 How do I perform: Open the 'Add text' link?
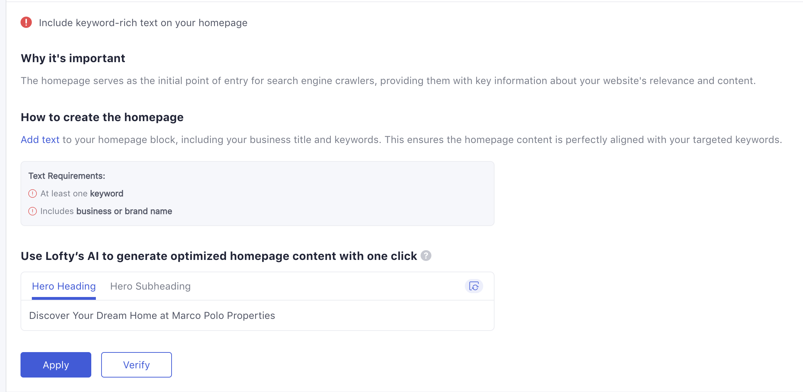pos(40,139)
